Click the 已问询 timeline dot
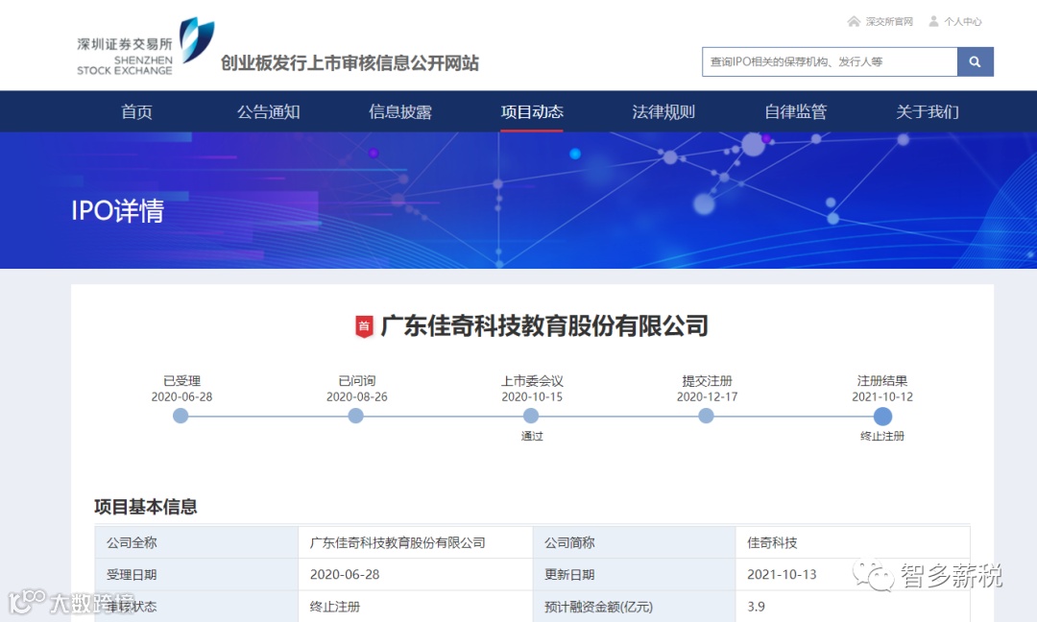Viewport: 1037px width, 622px height. click(356, 416)
